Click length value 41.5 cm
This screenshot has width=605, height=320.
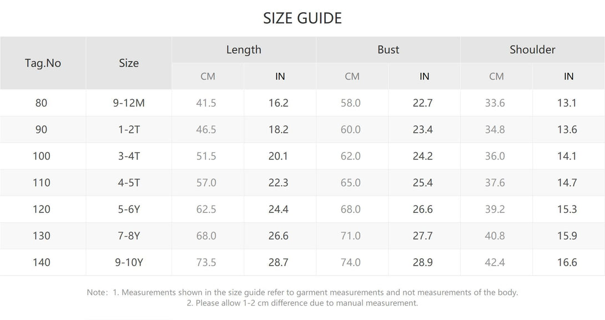(x=206, y=103)
